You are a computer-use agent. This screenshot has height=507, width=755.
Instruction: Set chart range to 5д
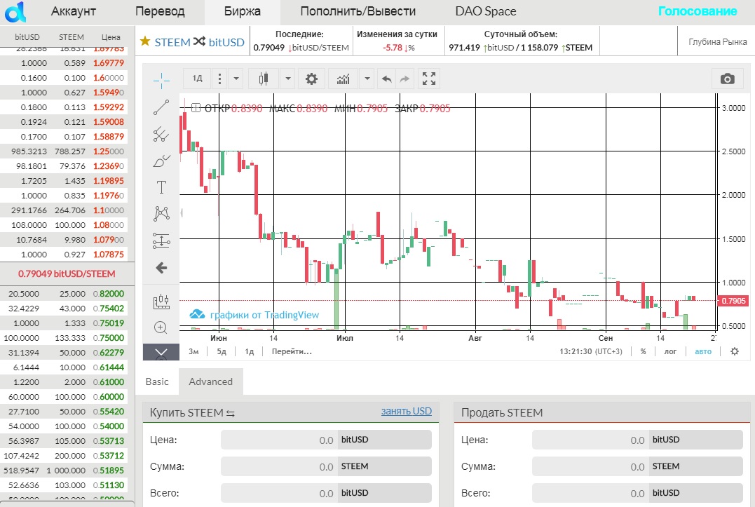point(222,351)
